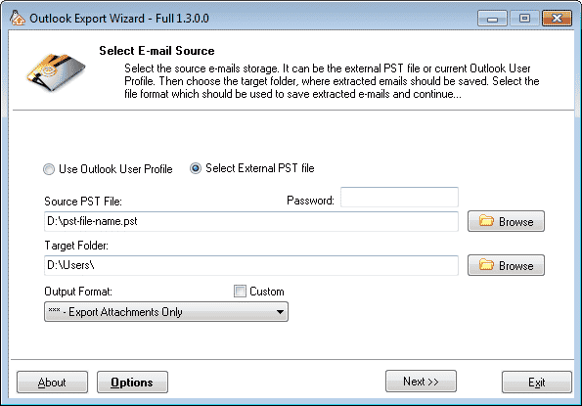
Task: Open the Output Format dropdown arrow
Action: (280, 312)
